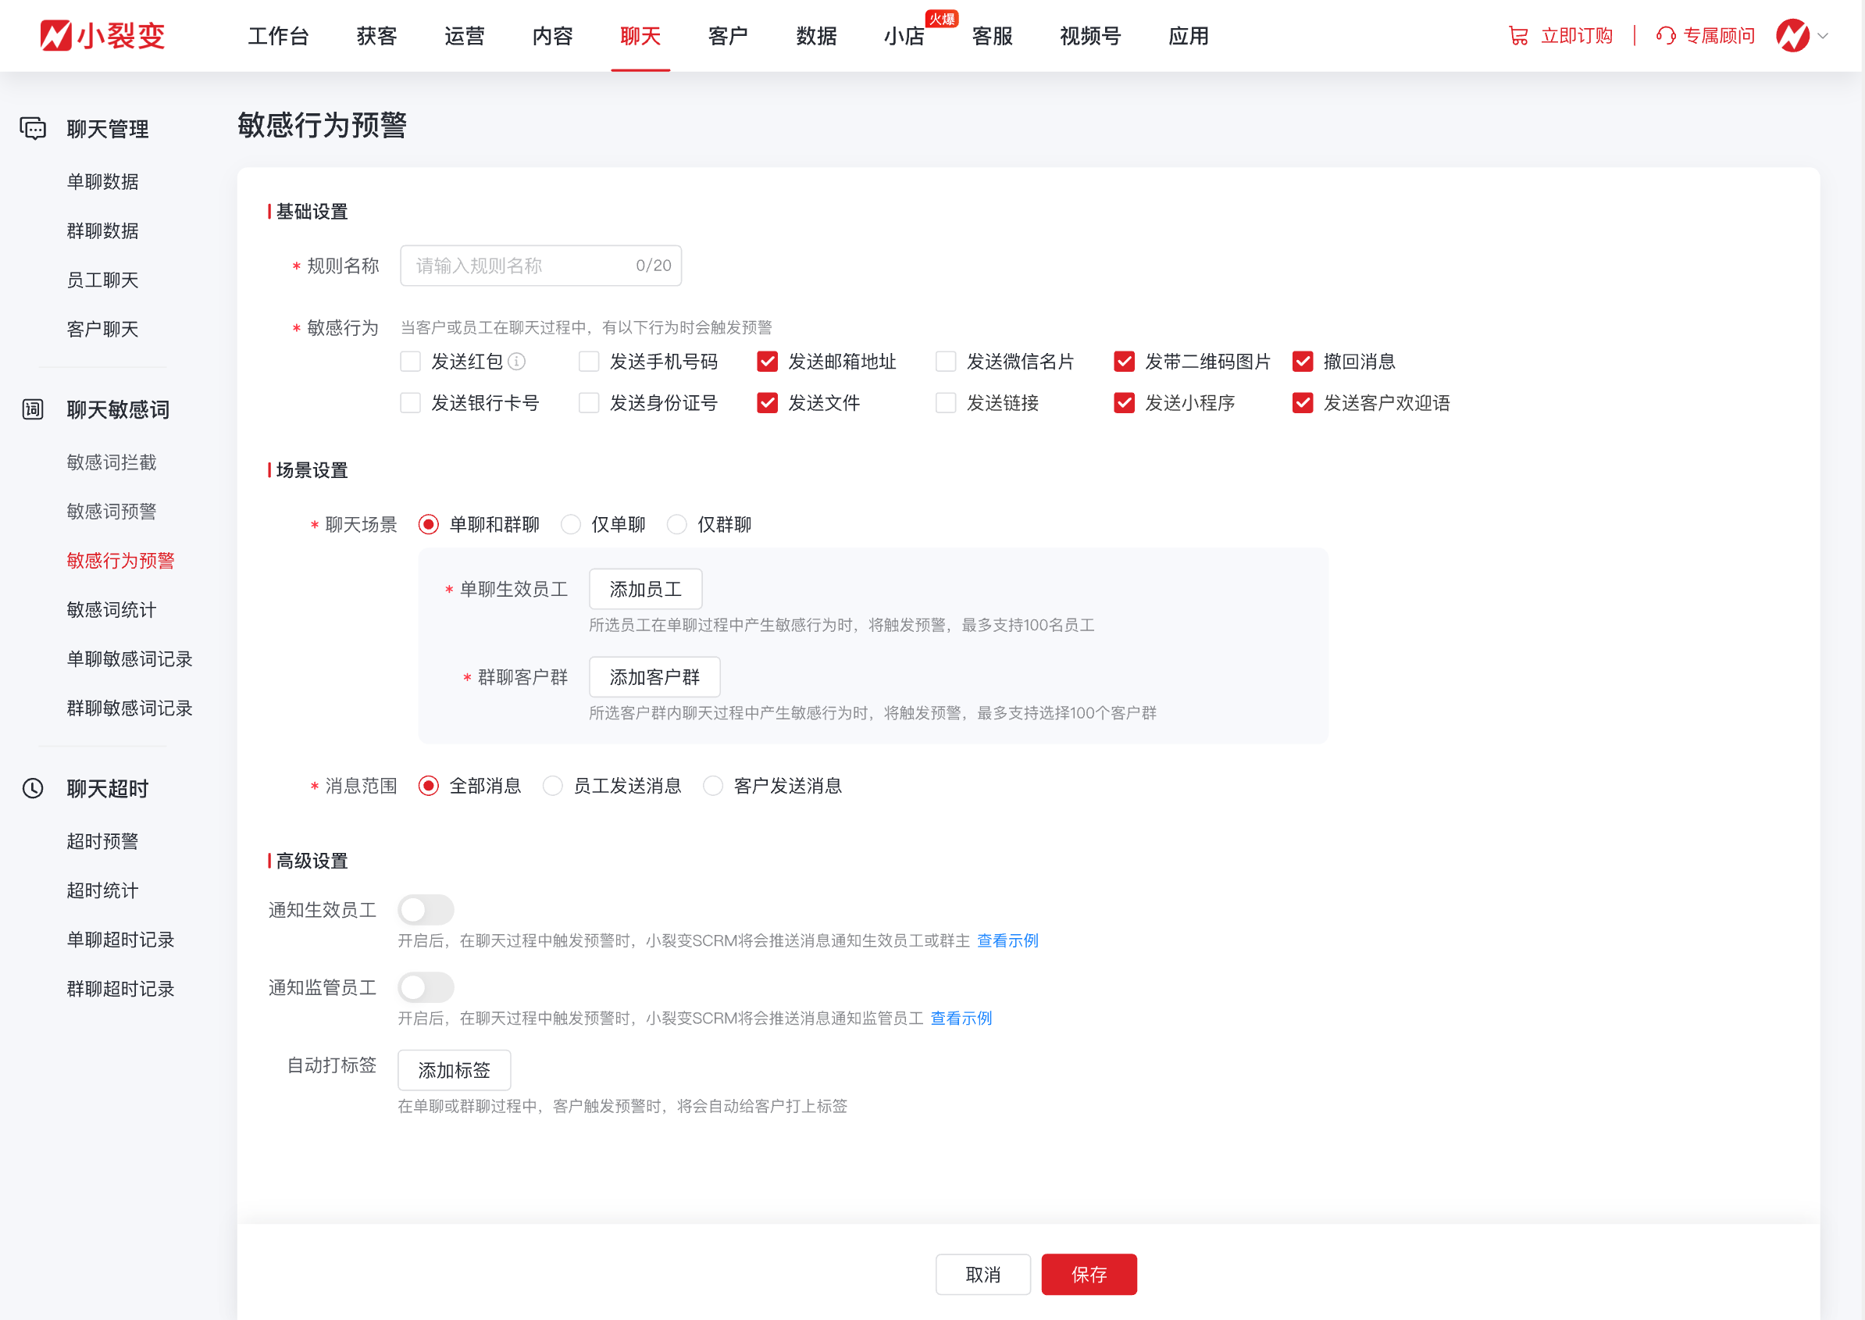
Task: Select the 全部消息 radio option
Action: click(x=428, y=785)
